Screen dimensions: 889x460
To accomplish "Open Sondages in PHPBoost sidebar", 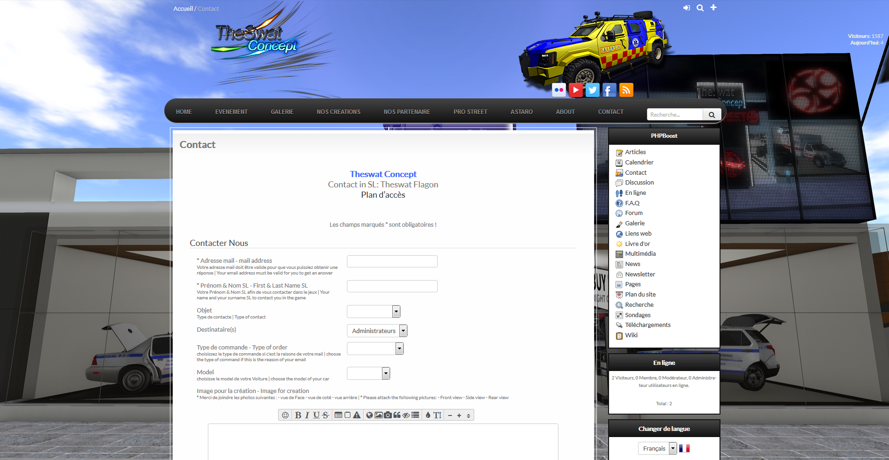I will tap(638, 315).
